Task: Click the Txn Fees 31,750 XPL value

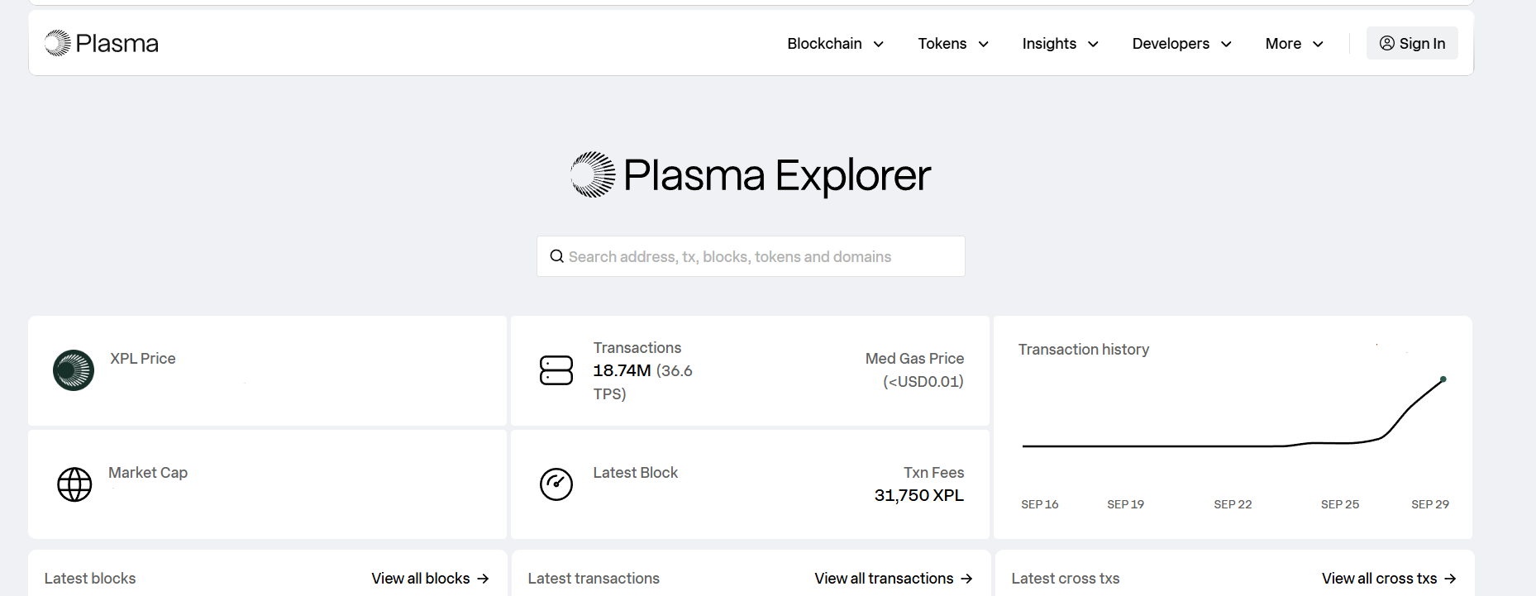Action: click(x=918, y=495)
